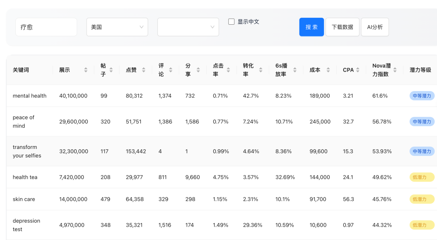This screenshot has width=437, height=240.
Task: Open the 美国 country dropdown
Action: 117,27
